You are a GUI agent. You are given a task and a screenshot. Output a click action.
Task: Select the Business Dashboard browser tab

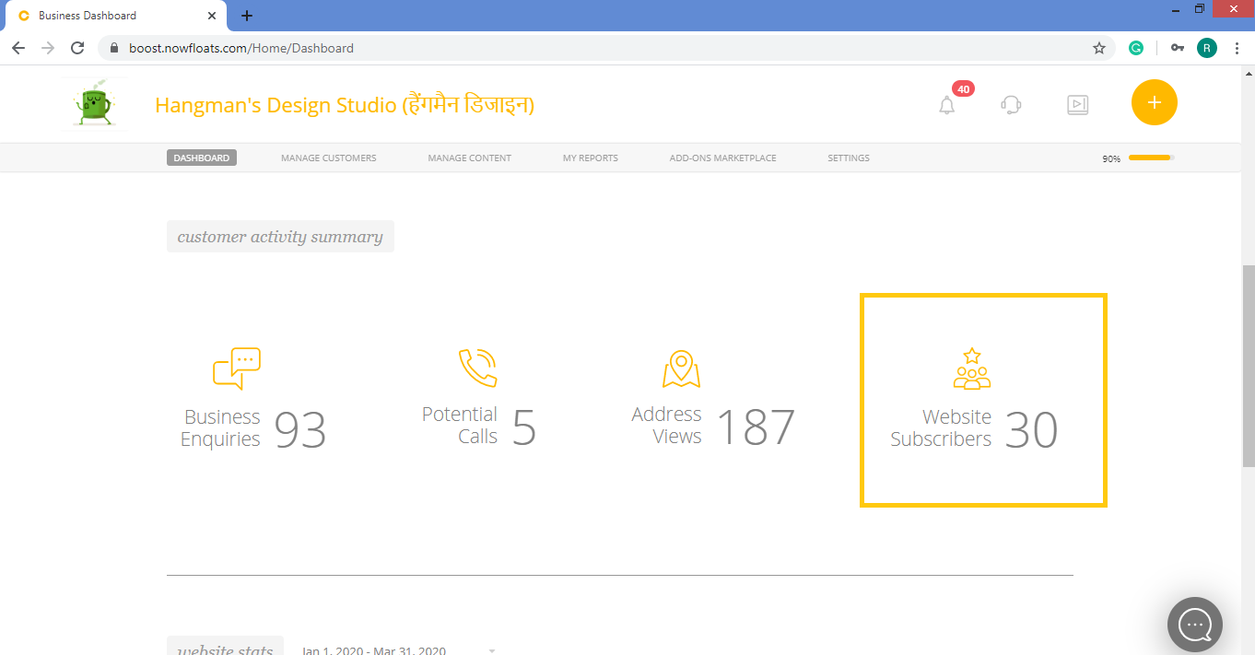115,16
